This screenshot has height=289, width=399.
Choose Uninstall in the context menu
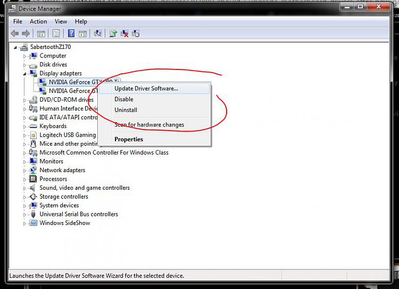pyautogui.click(x=154, y=110)
